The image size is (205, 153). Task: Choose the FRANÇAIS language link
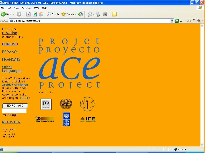coord(11,59)
